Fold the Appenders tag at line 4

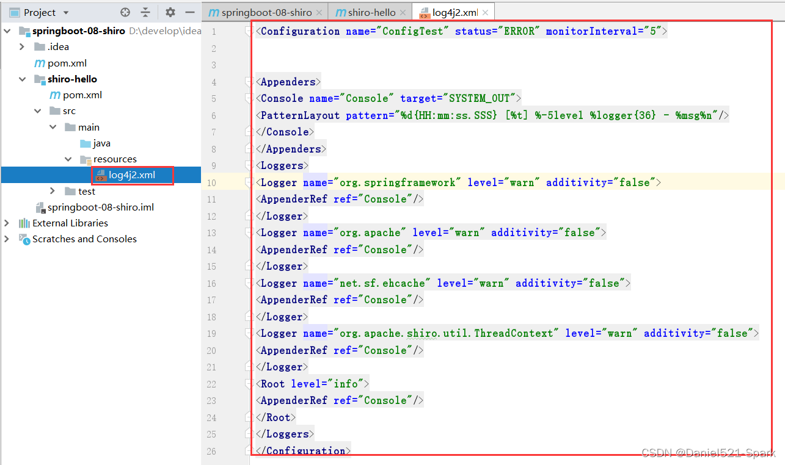pyautogui.click(x=249, y=81)
